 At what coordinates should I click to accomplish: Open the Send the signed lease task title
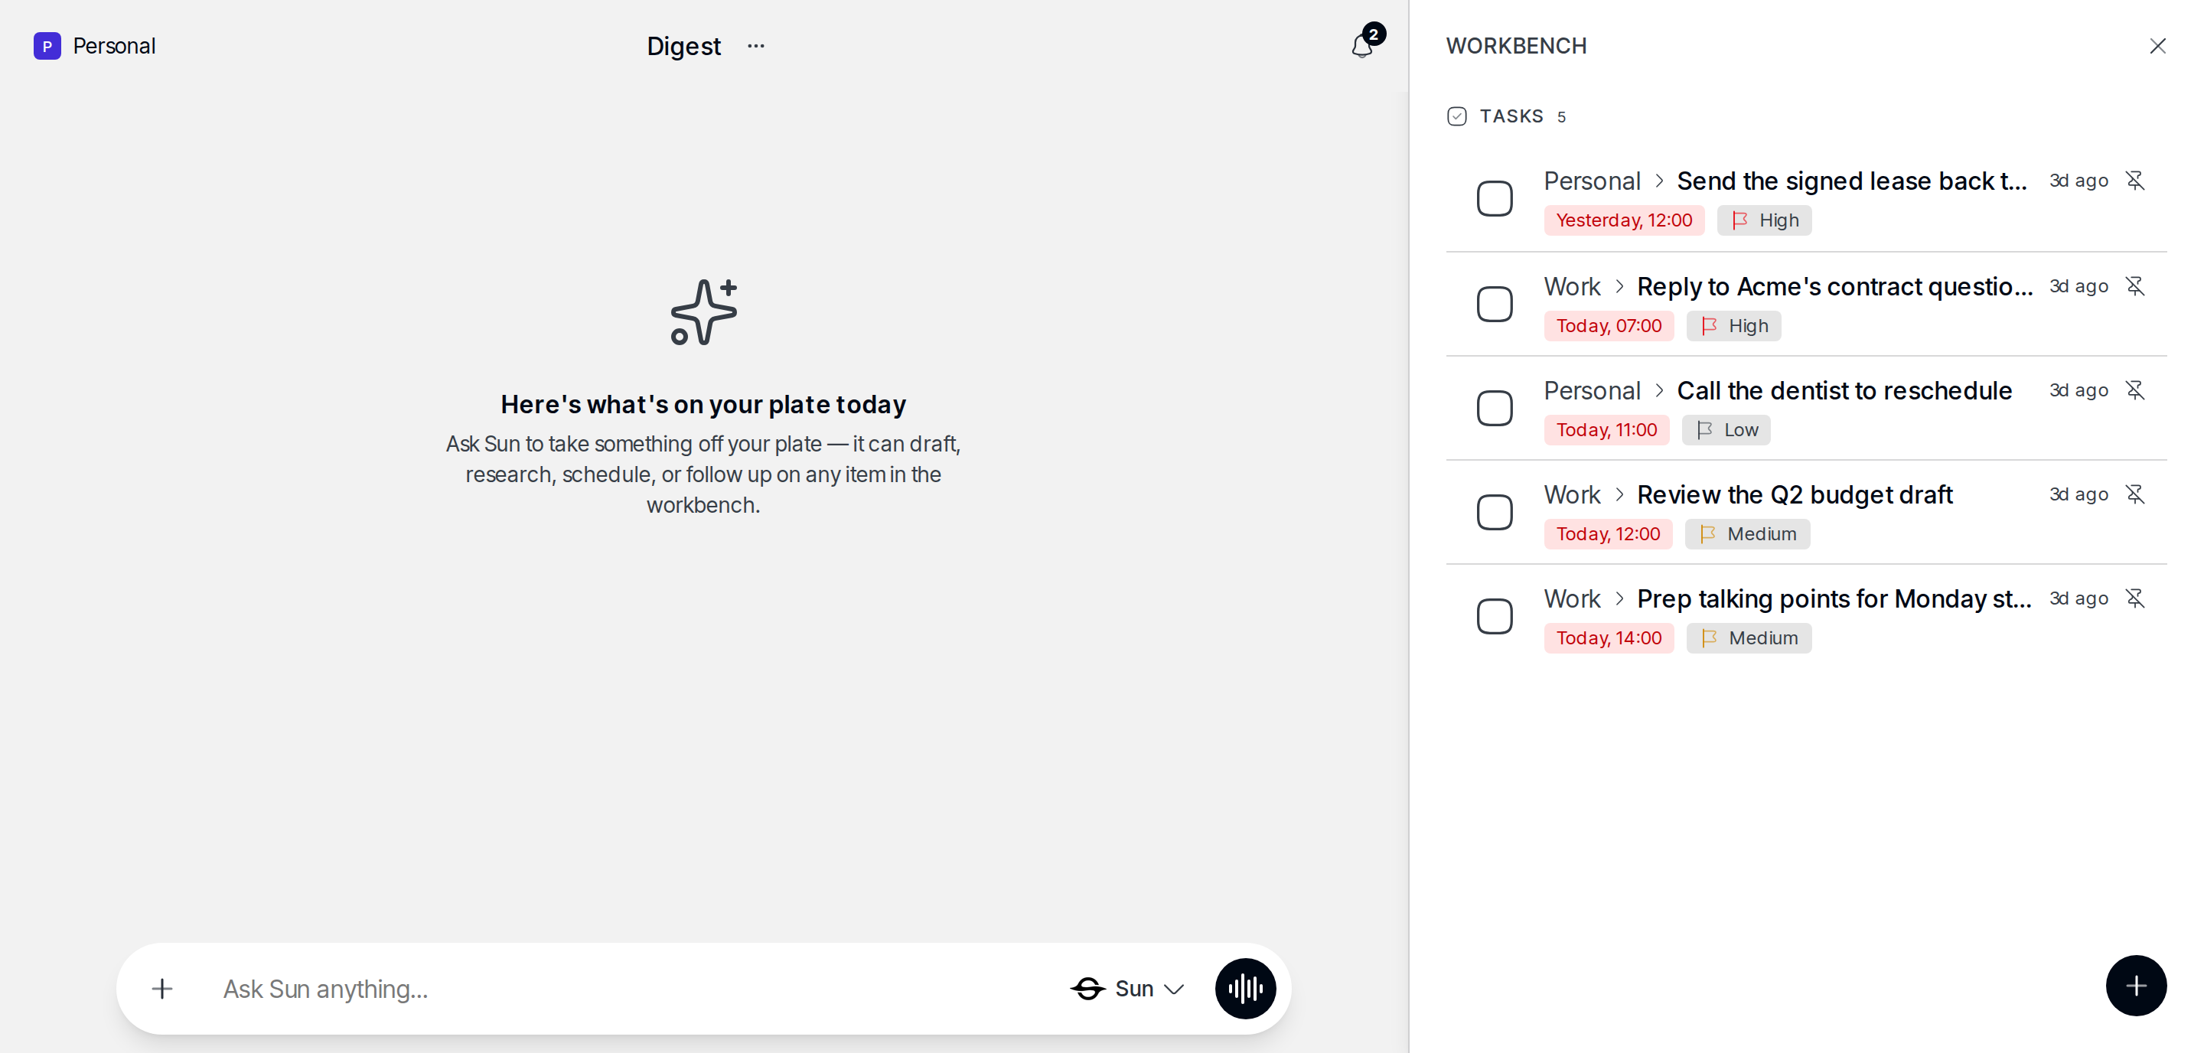click(1851, 181)
